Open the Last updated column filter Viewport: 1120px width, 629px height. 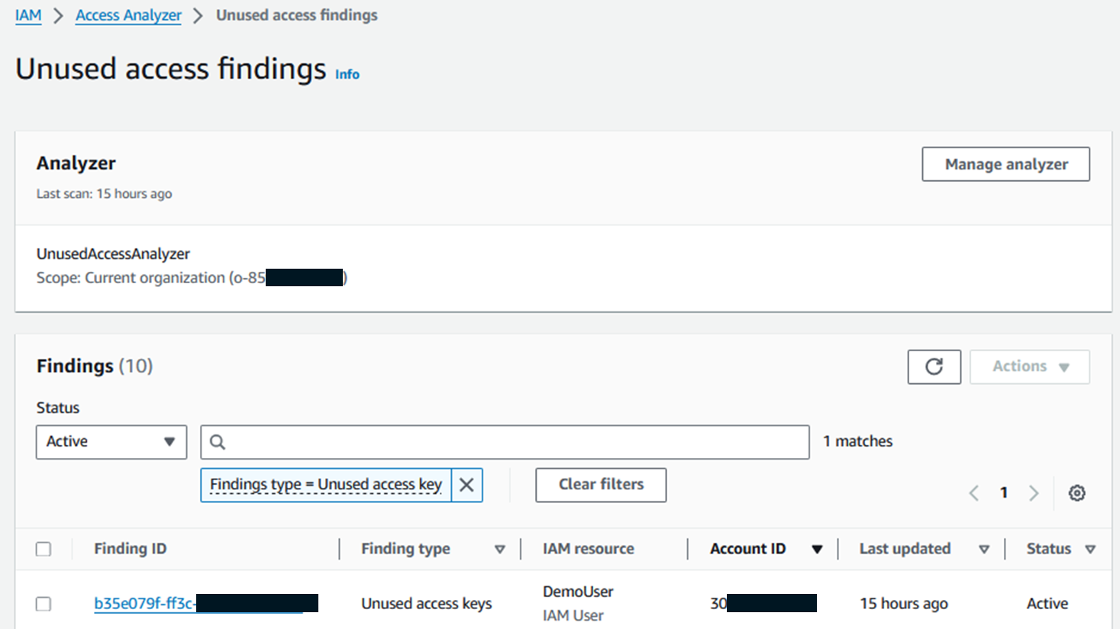point(985,549)
